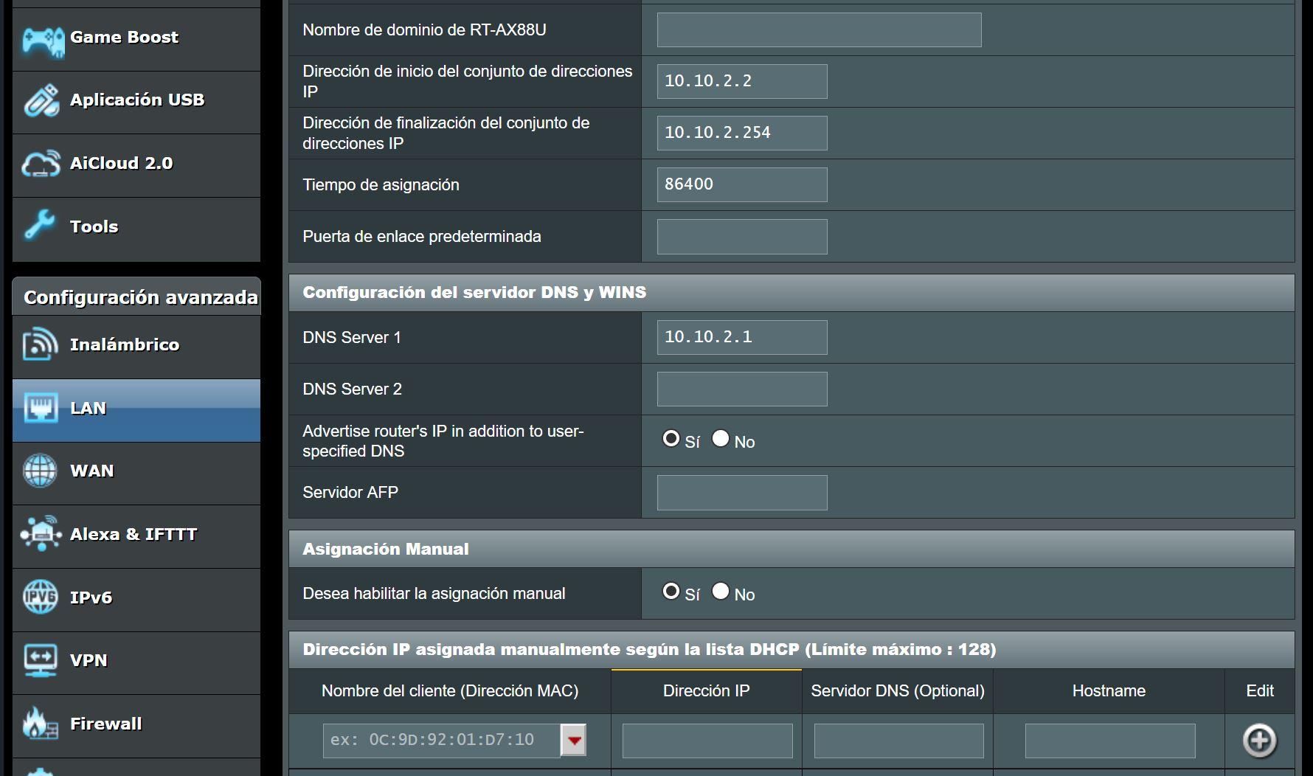The width and height of the screenshot is (1313, 776).
Task: Click the DNS Server 2 field
Action: (742, 389)
